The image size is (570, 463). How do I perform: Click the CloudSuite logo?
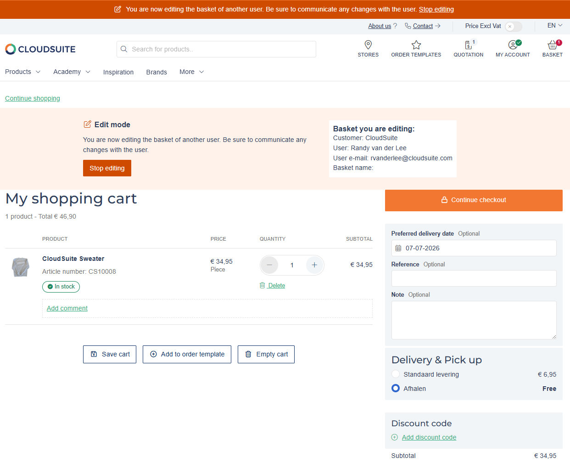click(x=40, y=49)
